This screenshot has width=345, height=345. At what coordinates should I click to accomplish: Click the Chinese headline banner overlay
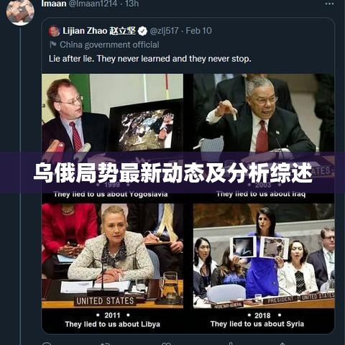[x=172, y=172]
